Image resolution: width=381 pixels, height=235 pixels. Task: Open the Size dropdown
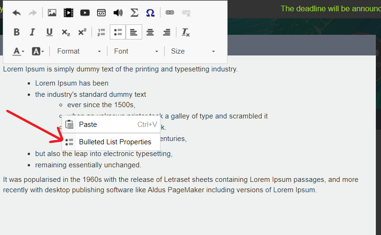click(193, 51)
